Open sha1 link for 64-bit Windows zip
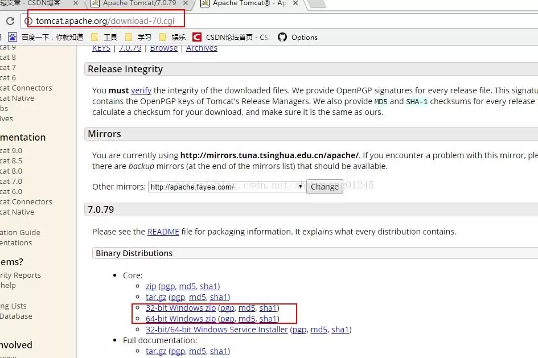The image size is (538, 358). point(268,319)
